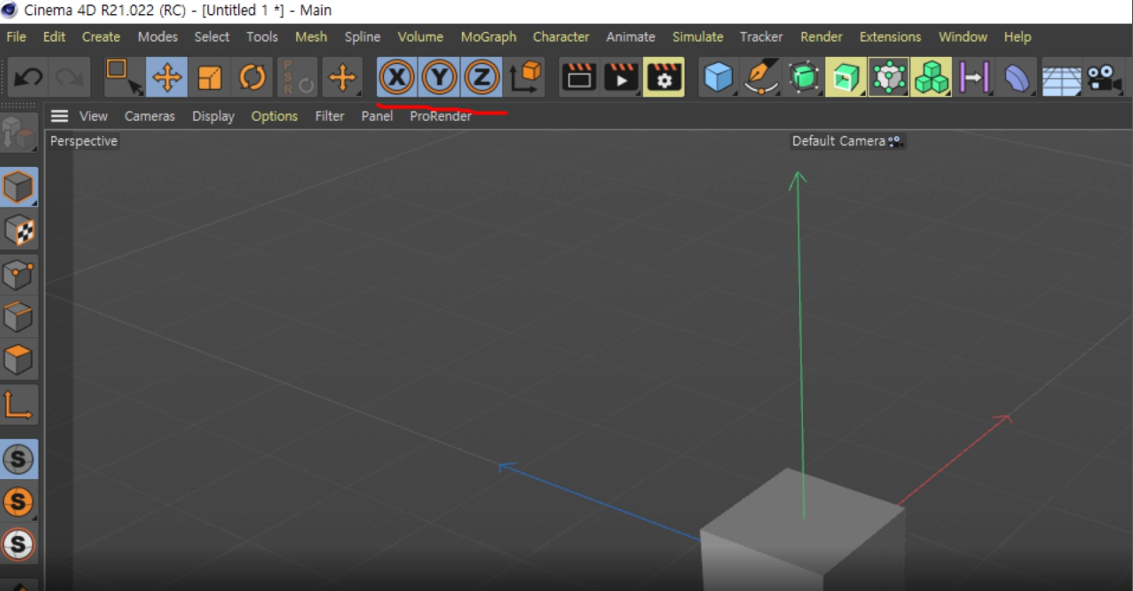
Task: Switch to Model mode
Action: (x=19, y=187)
